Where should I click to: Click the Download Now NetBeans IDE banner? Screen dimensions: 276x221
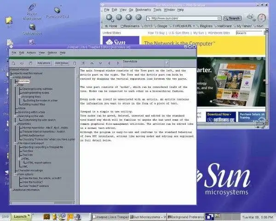click(x=221, y=117)
